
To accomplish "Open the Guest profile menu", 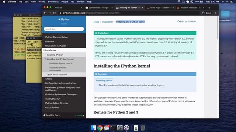I will pyautogui.click(x=206, y=13).
